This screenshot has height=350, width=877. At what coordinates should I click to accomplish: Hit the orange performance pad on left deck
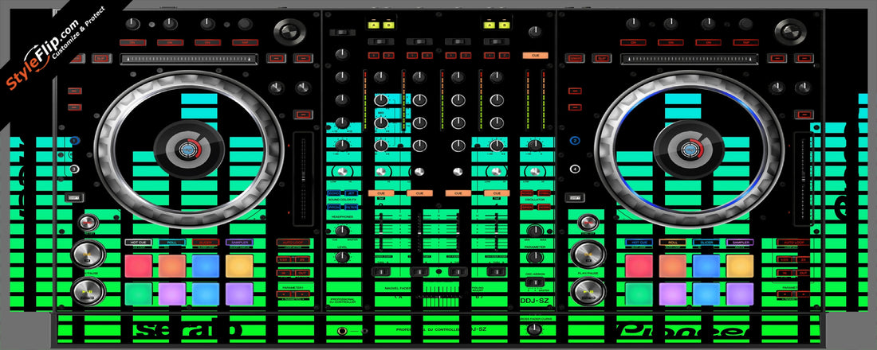[171, 266]
